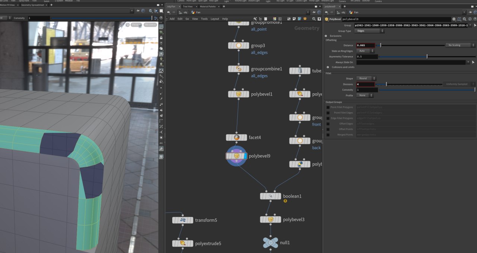Image resolution: width=477 pixels, height=253 pixels.
Task: Select the boolean1 node
Action: pyautogui.click(x=271, y=196)
